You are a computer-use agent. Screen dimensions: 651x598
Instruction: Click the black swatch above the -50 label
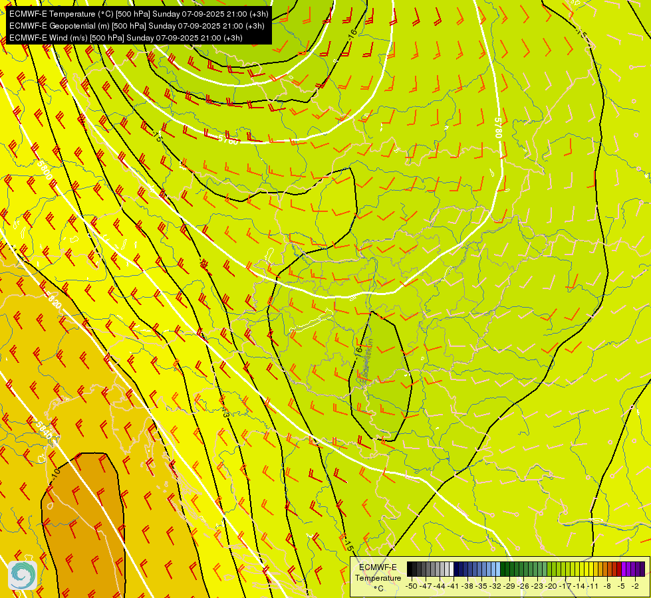[x=410, y=569]
